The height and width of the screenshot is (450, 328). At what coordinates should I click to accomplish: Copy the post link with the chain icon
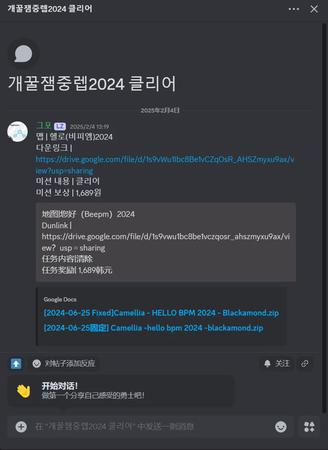pos(305,363)
